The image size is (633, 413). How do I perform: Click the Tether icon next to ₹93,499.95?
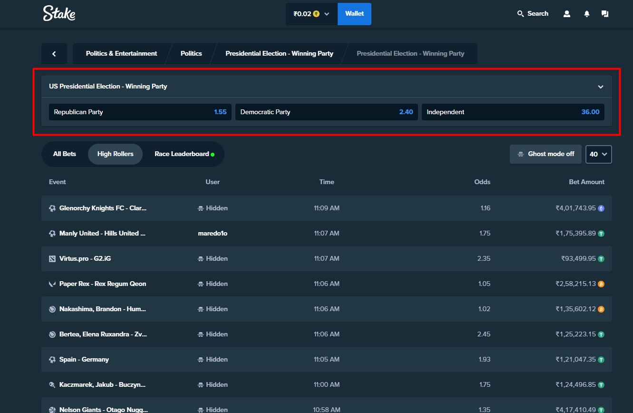click(601, 258)
